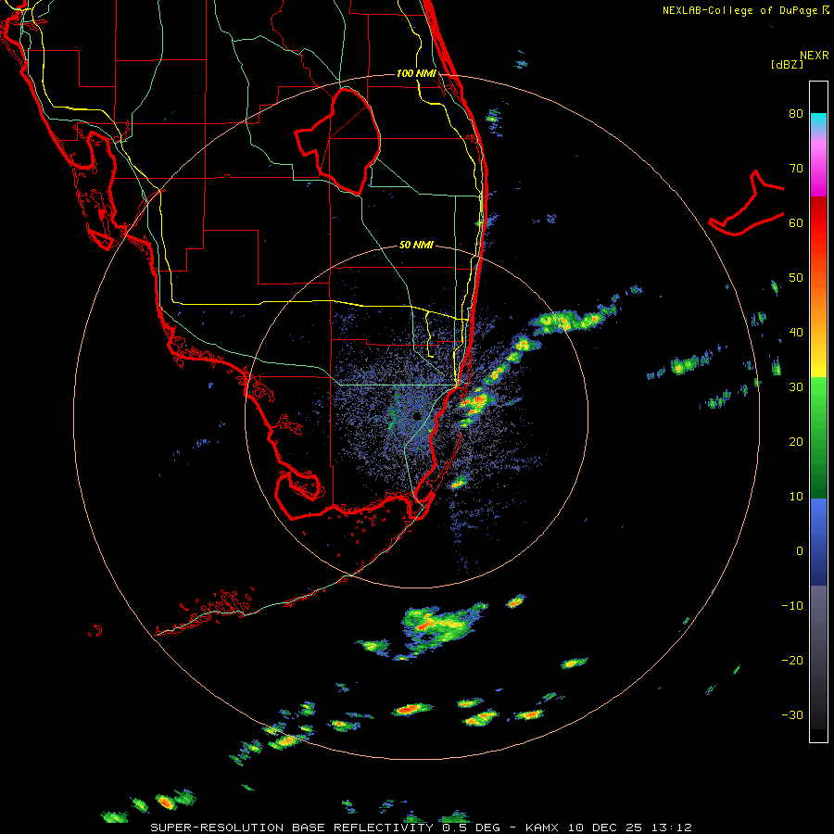Image resolution: width=834 pixels, height=834 pixels.
Task: Click the -10 dBZ scale value
Action: (x=792, y=606)
